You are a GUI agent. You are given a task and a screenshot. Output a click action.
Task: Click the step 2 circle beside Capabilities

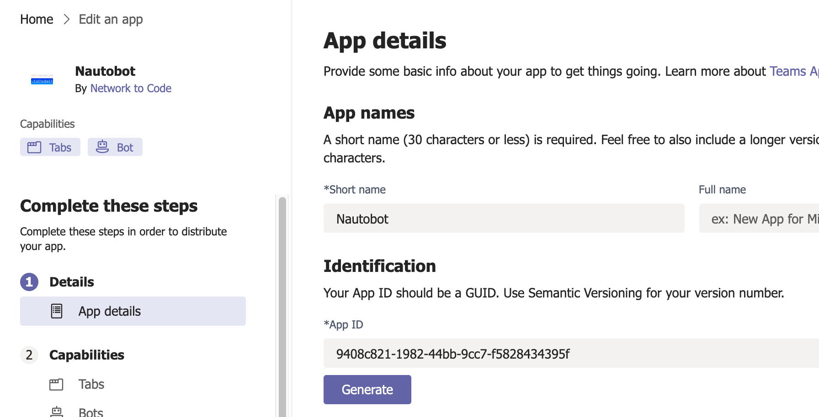point(29,355)
